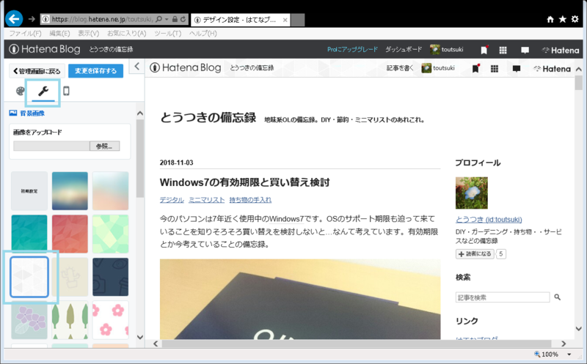
Task: Choose the green trees pattern background
Action: pos(70,320)
